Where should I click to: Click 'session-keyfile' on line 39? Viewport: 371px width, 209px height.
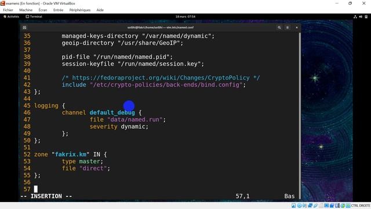pyautogui.click(x=88, y=64)
